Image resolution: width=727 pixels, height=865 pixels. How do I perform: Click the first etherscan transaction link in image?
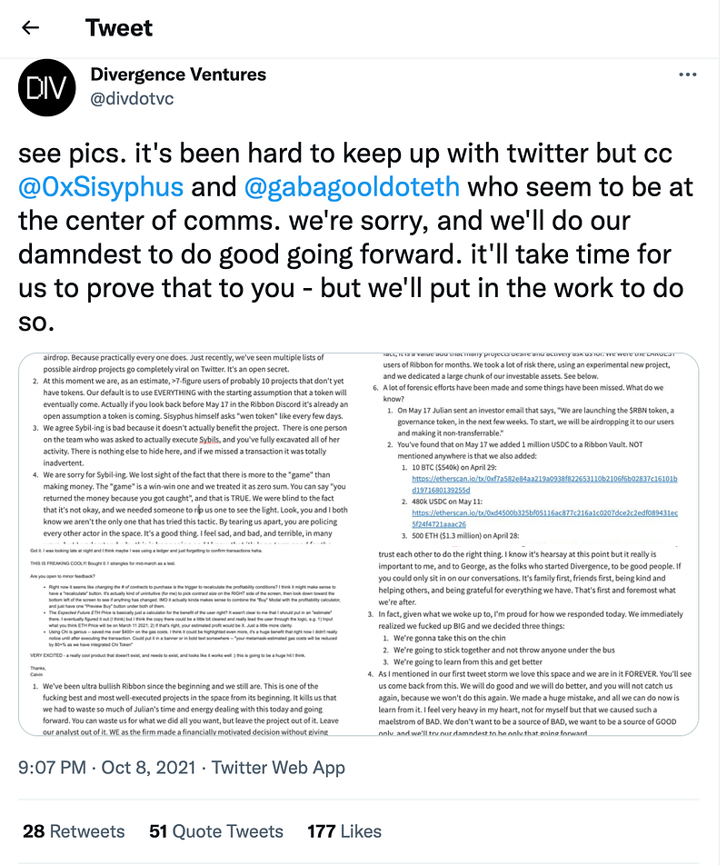(x=544, y=483)
